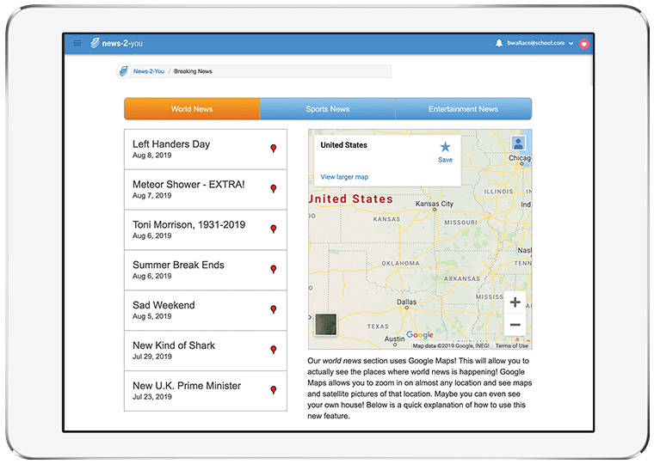The image size is (654, 464).
Task: Click the Aug 8, 2019 date text
Action: coord(151,156)
